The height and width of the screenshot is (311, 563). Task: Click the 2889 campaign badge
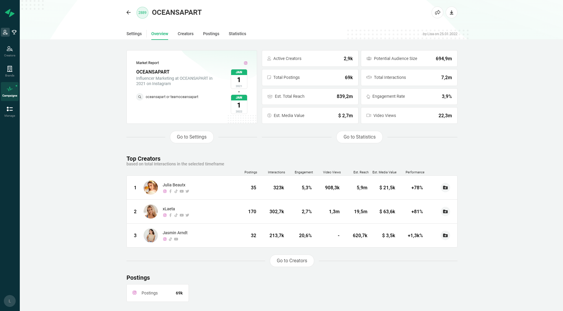point(142,13)
